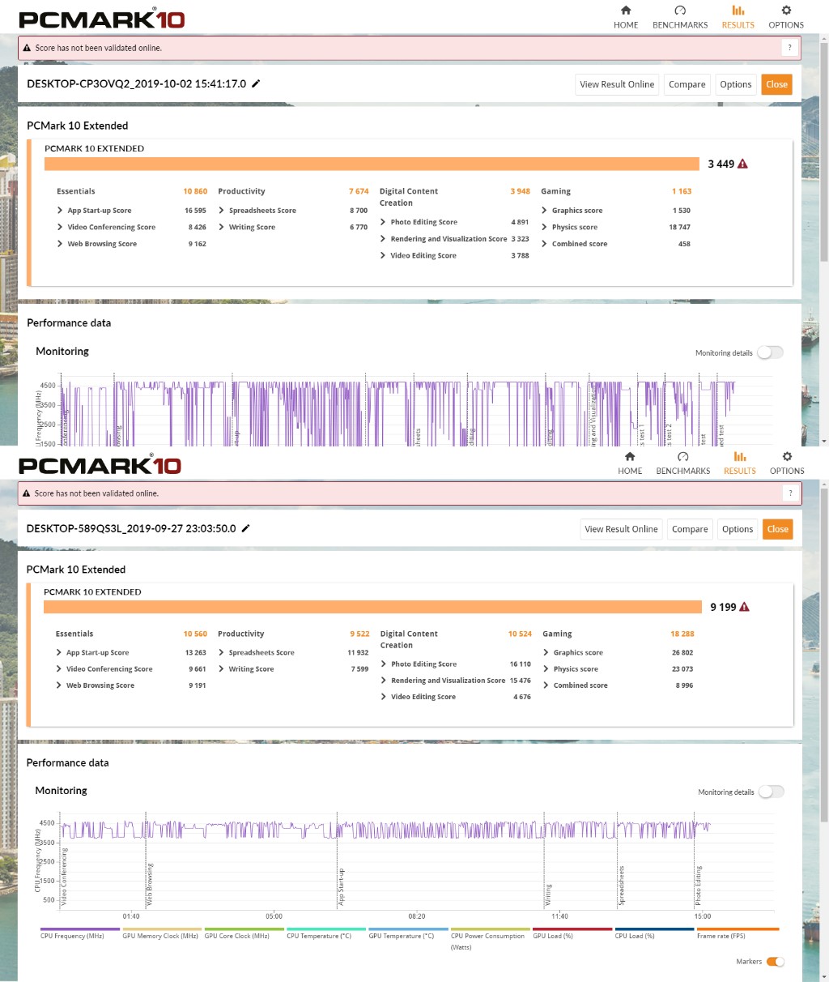Switch to the Results tab in top navigation
Screen dimensions: 829x982
[x=738, y=17]
